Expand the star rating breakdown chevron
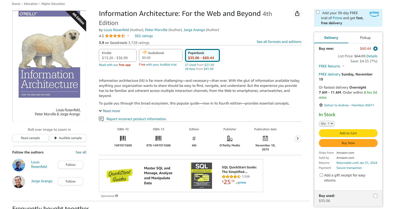394x209 pixels. click(128, 36)
